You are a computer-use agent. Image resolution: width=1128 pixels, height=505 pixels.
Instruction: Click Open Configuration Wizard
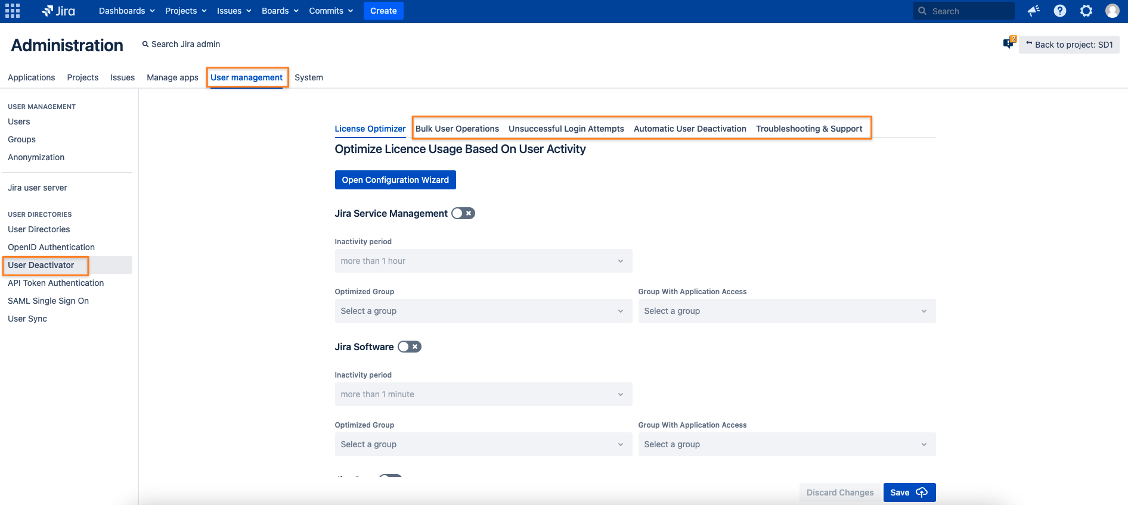click(395, 180)
